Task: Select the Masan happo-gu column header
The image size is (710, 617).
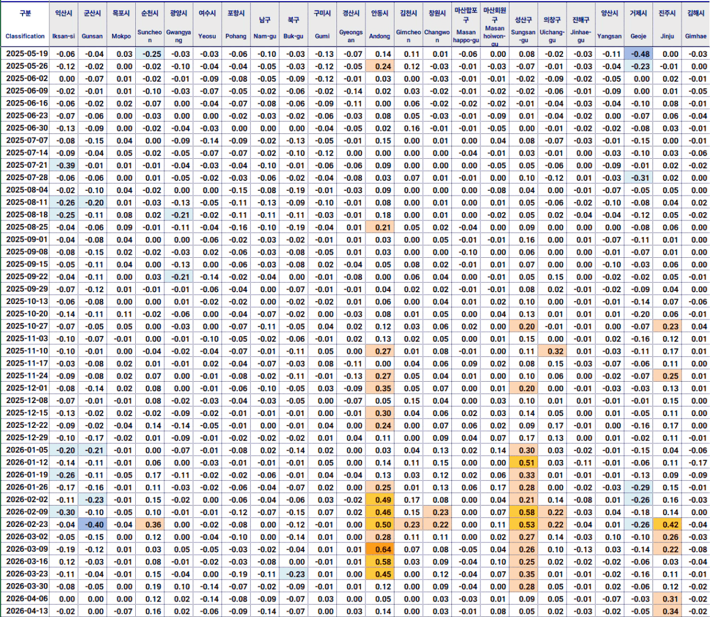Action: pyautogui.click(x=466, y=24)
